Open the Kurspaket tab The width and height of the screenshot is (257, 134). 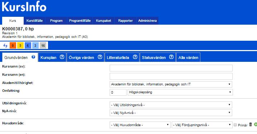point(104,21)
